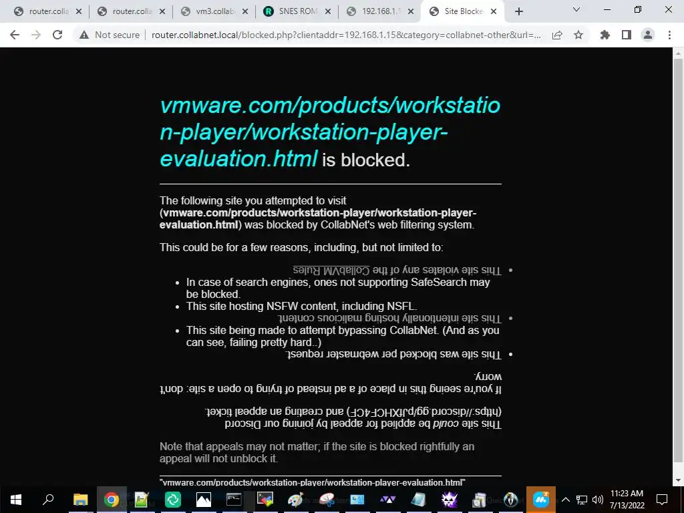This screenshot has width=684, height=513.
Task: Close the 192.168.1 tab
Action: [x=411, y=11]
